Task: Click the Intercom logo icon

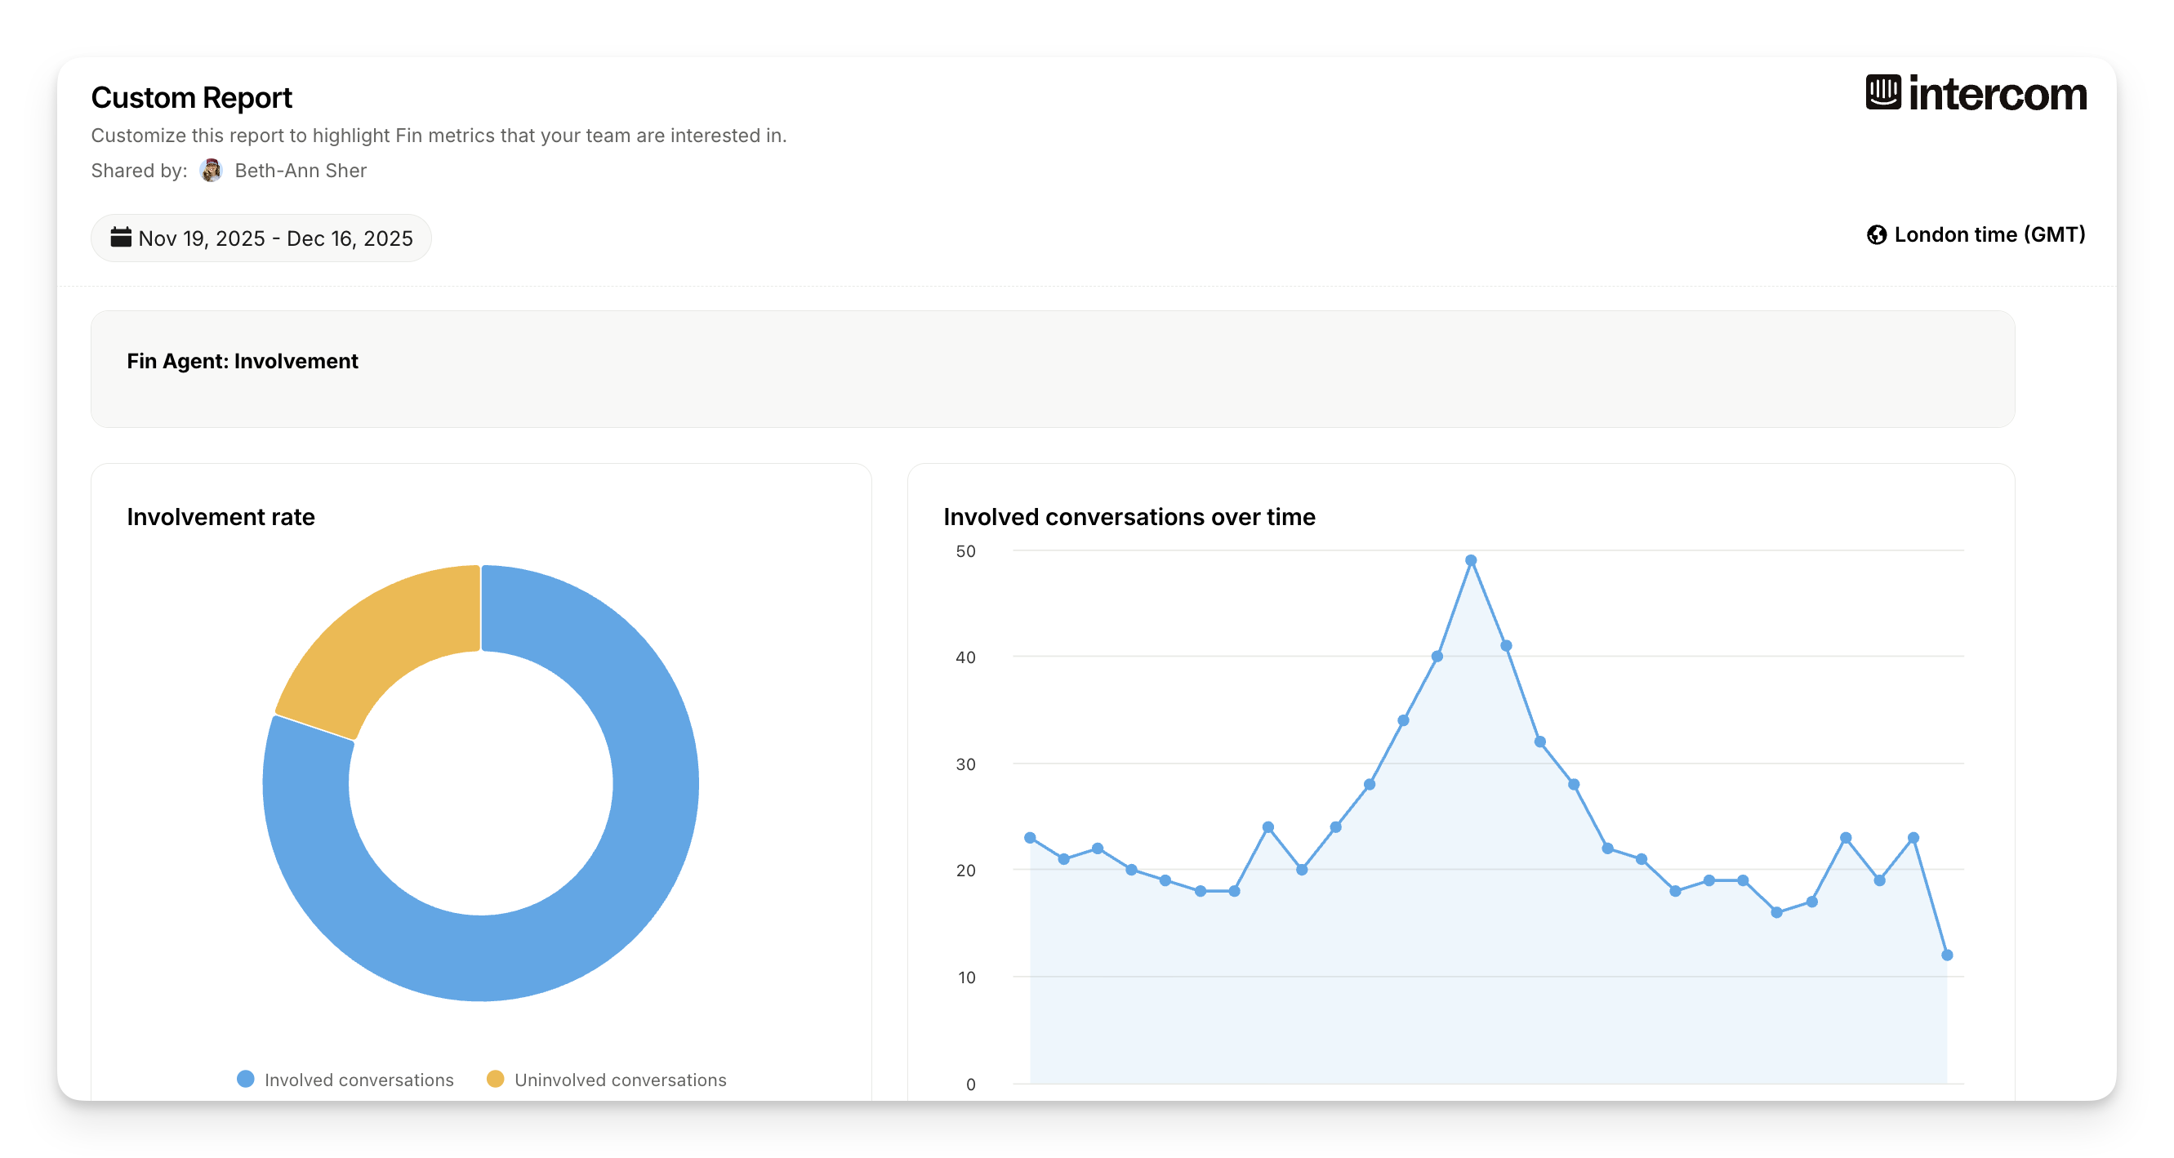Action: tap(1882, 93)
